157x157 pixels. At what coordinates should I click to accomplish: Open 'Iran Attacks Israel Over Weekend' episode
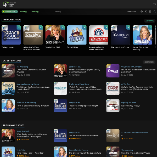[x=84, y=136]
